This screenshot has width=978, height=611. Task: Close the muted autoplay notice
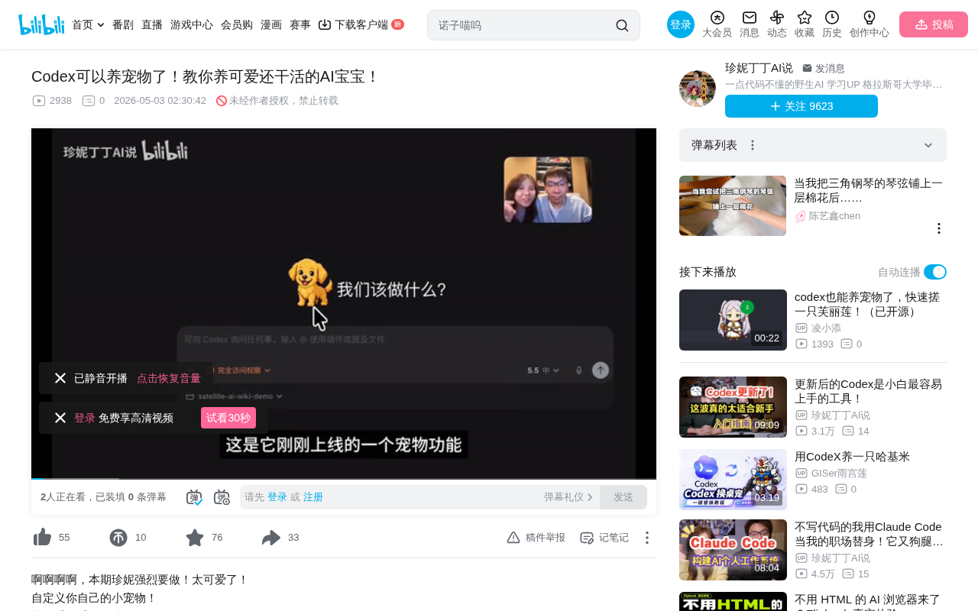pyautogui.click(x=60, y=378)
